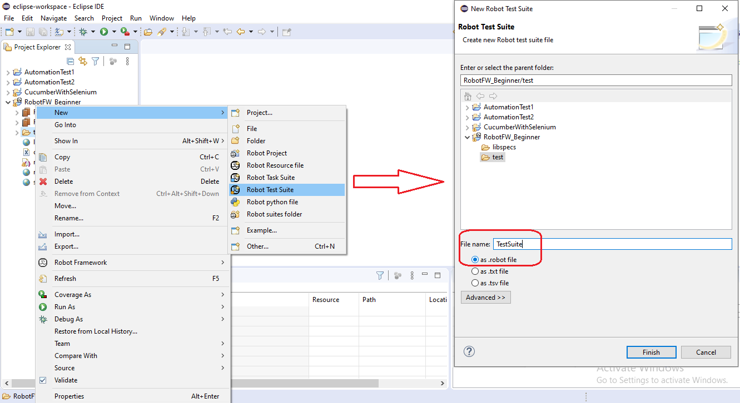Click the New wizard toolbar icon
This screenshot has height=403, width=740.
tap(9, 32)
